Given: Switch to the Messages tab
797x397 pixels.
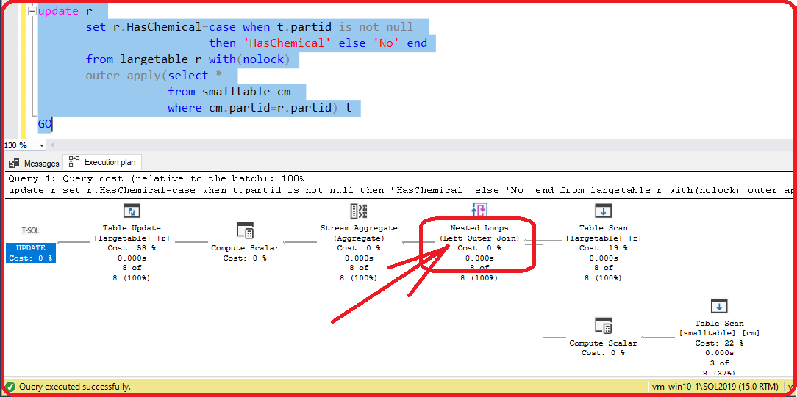Looking at the screenshot, I should (x=35, y=163).
